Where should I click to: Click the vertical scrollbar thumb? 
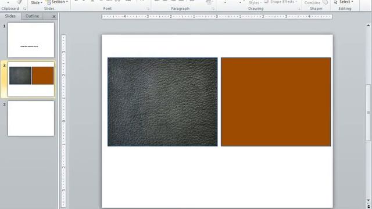[368, 113]
